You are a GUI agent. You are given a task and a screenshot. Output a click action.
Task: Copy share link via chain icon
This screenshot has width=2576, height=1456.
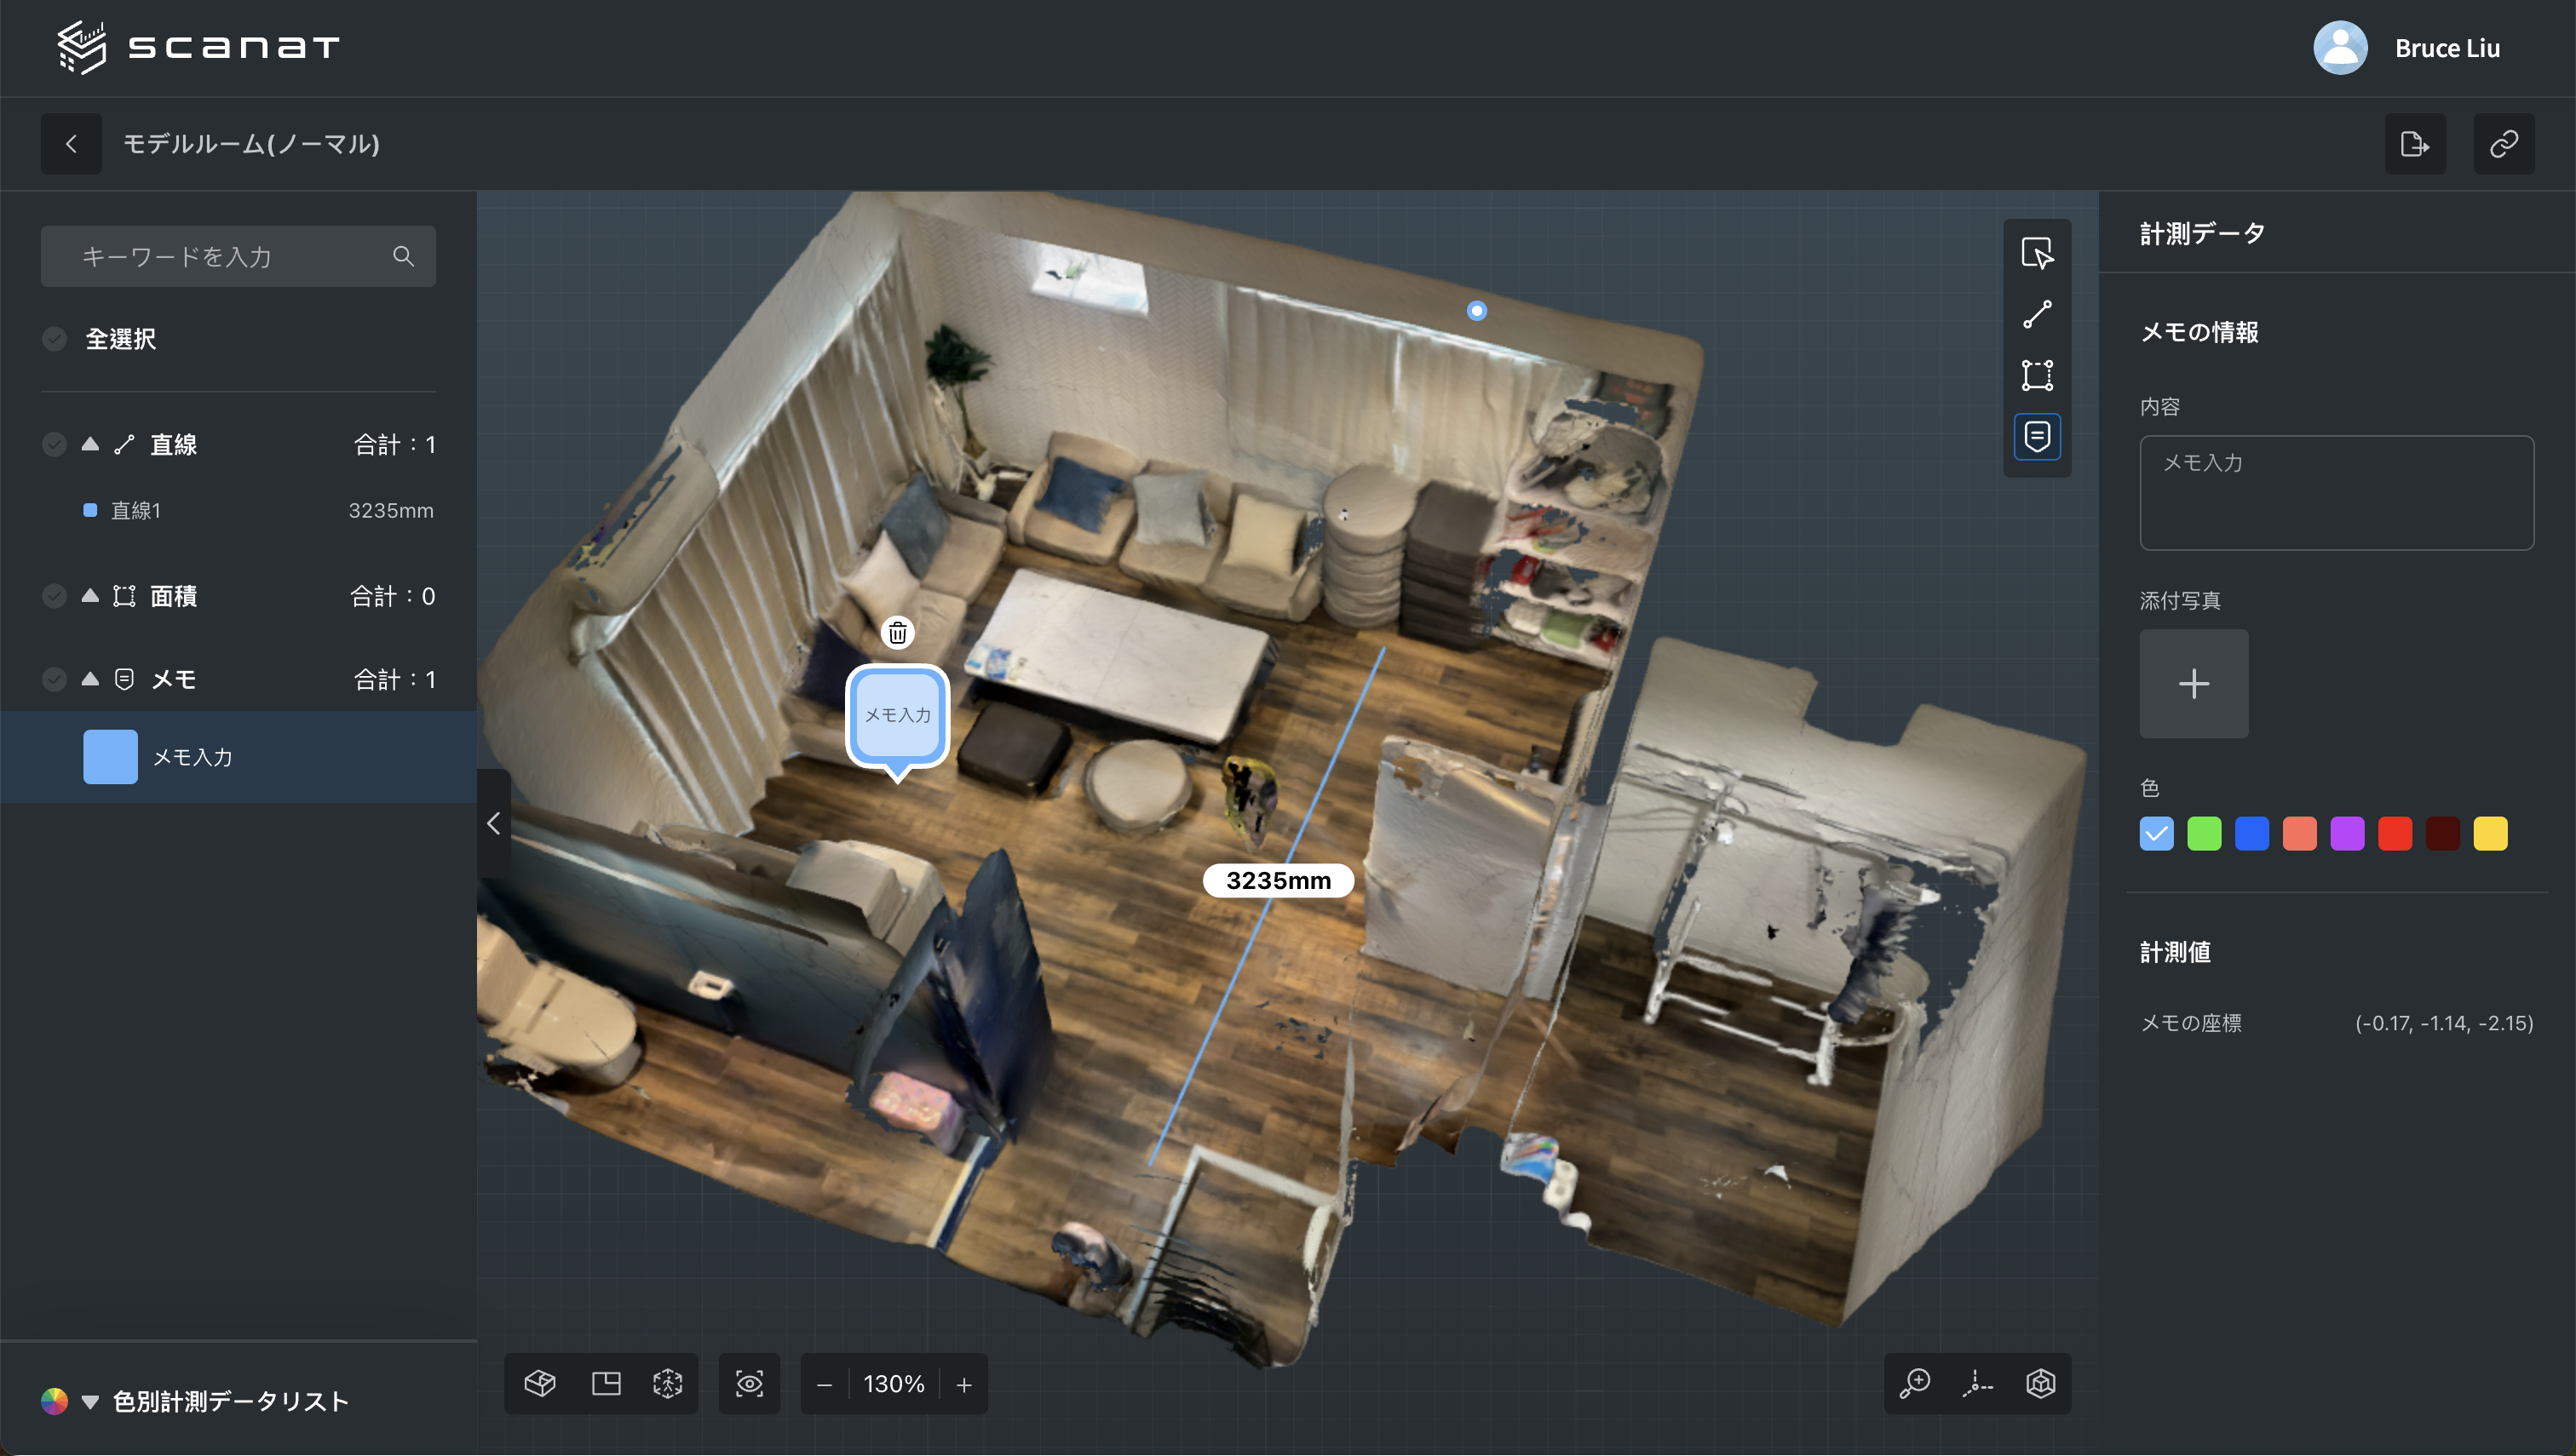(x=2503, y=144)
